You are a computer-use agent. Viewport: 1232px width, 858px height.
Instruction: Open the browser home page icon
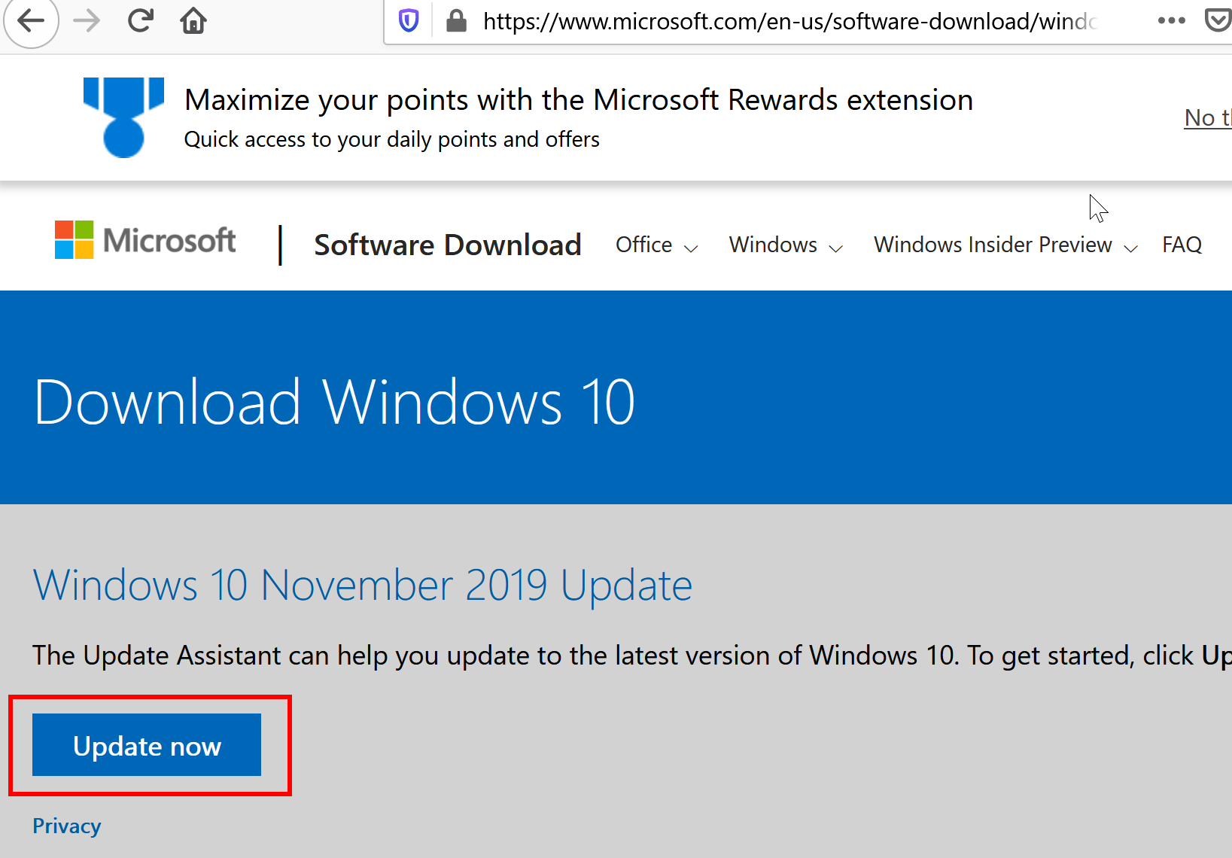click(x=193, y=21)
